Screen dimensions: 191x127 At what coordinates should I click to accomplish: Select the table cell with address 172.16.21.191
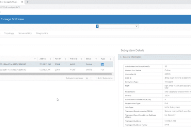pyautogui.click(x=45, y=70)
